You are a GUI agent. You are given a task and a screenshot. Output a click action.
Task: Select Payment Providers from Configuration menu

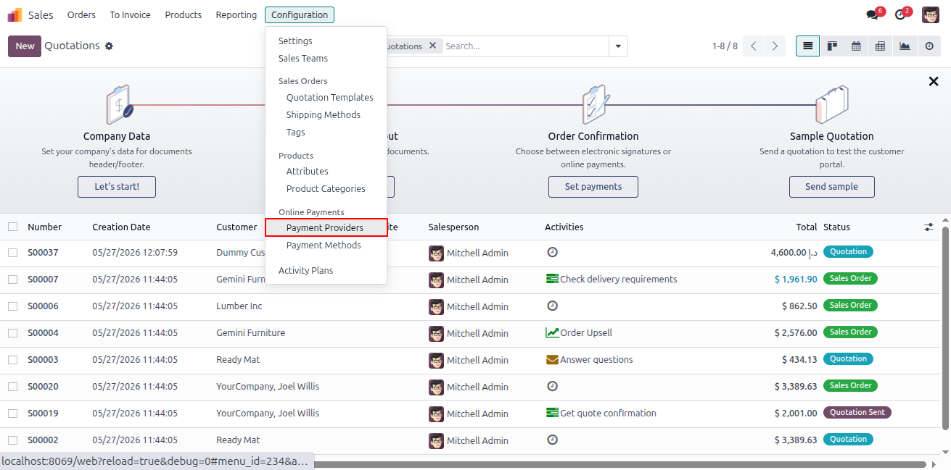pos(326,227)
